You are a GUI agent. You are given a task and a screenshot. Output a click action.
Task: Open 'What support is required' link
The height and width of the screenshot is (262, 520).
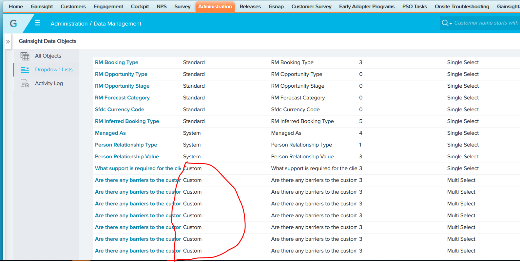pyautogui.click(x=138, y=168)
